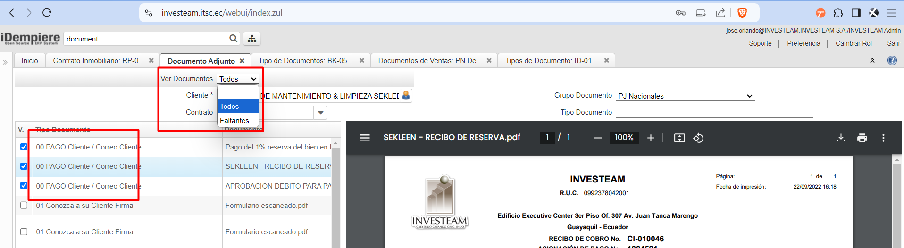
Task: Click the Cambiar Rol link
Action: [854, 43]
